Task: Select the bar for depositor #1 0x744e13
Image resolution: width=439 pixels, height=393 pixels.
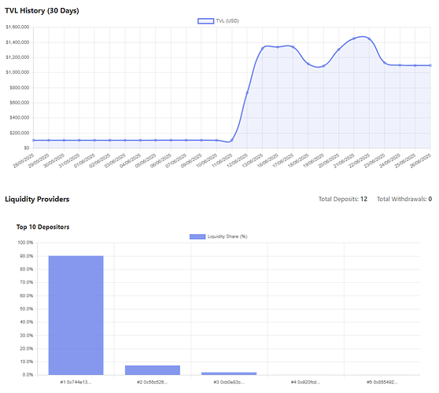Action: [x=76, y=315]
